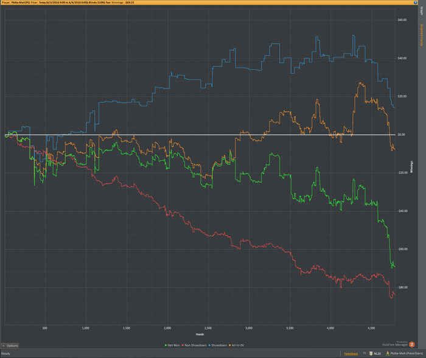426x358 pixels.
Task: Click the $0.00 axis value
Action: [401, 135]
